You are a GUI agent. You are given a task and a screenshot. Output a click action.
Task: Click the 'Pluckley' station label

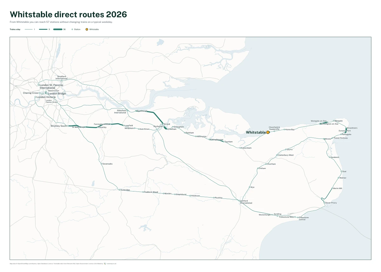(218, 198)
